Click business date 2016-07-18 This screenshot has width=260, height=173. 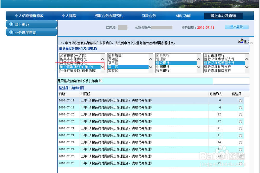(x=206, y=28)
